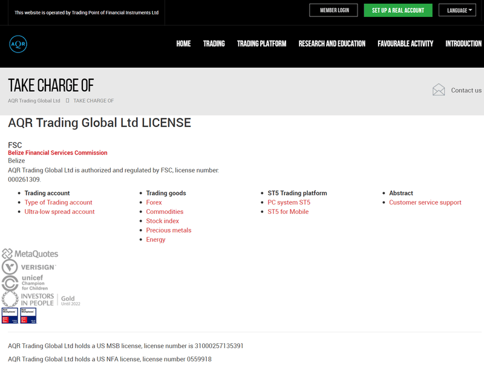Click the large TAKE CHARGE OF title

click(51, 85)
